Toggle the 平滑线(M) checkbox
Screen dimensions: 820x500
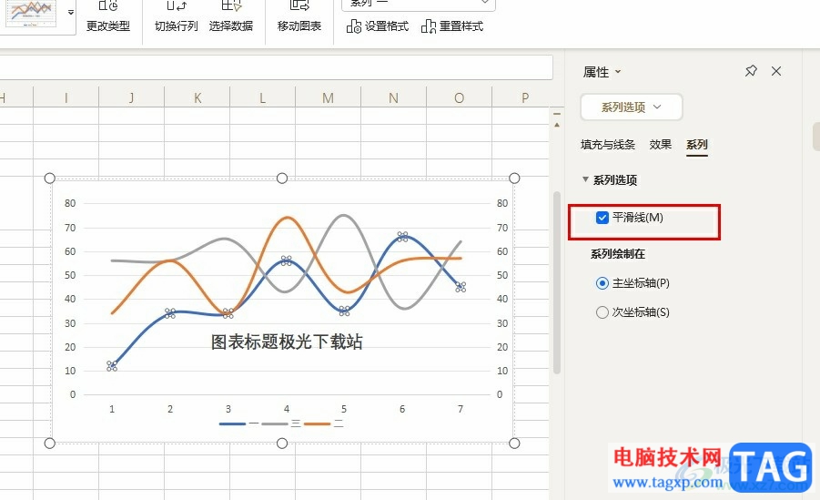click(602, 218)
